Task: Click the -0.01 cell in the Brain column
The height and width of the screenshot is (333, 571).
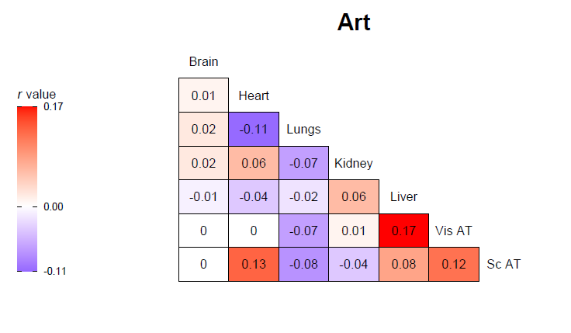Action: 203,197
